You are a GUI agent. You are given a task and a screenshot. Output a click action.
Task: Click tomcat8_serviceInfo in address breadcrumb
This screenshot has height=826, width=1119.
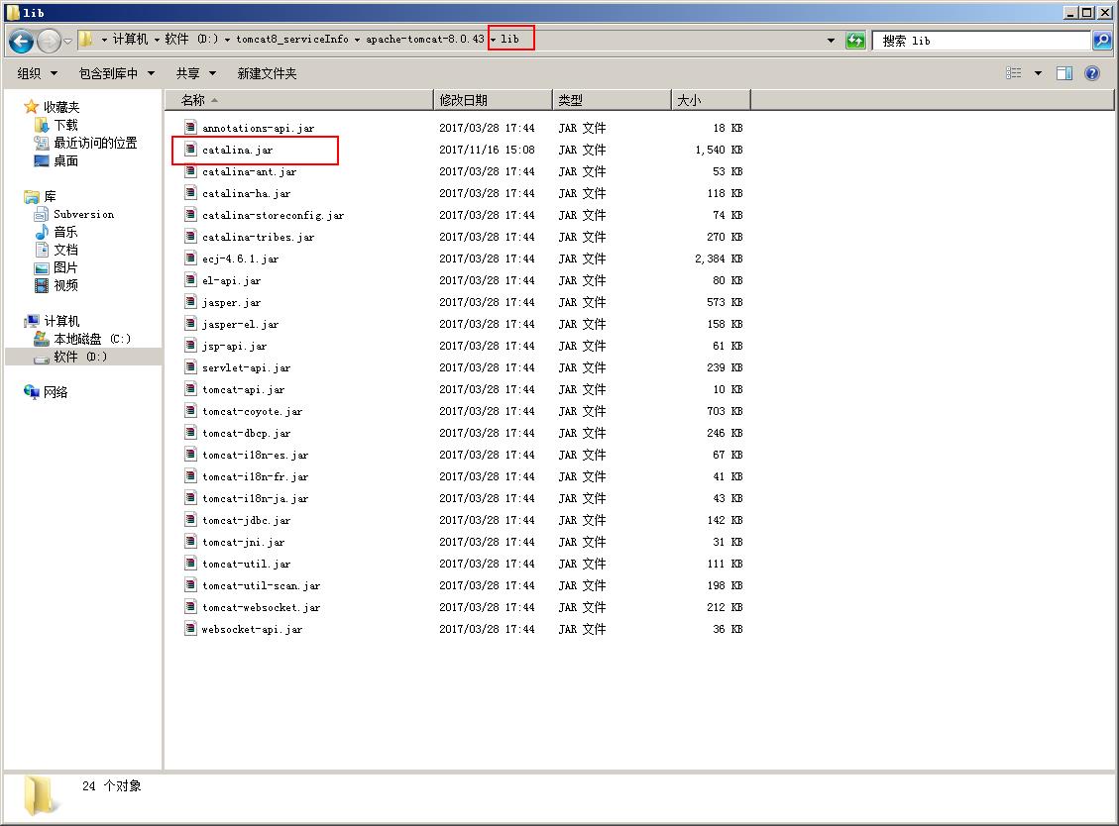point(292,40)
